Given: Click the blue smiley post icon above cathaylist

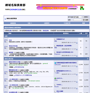Looking at the screenshot, I should 55,63.
